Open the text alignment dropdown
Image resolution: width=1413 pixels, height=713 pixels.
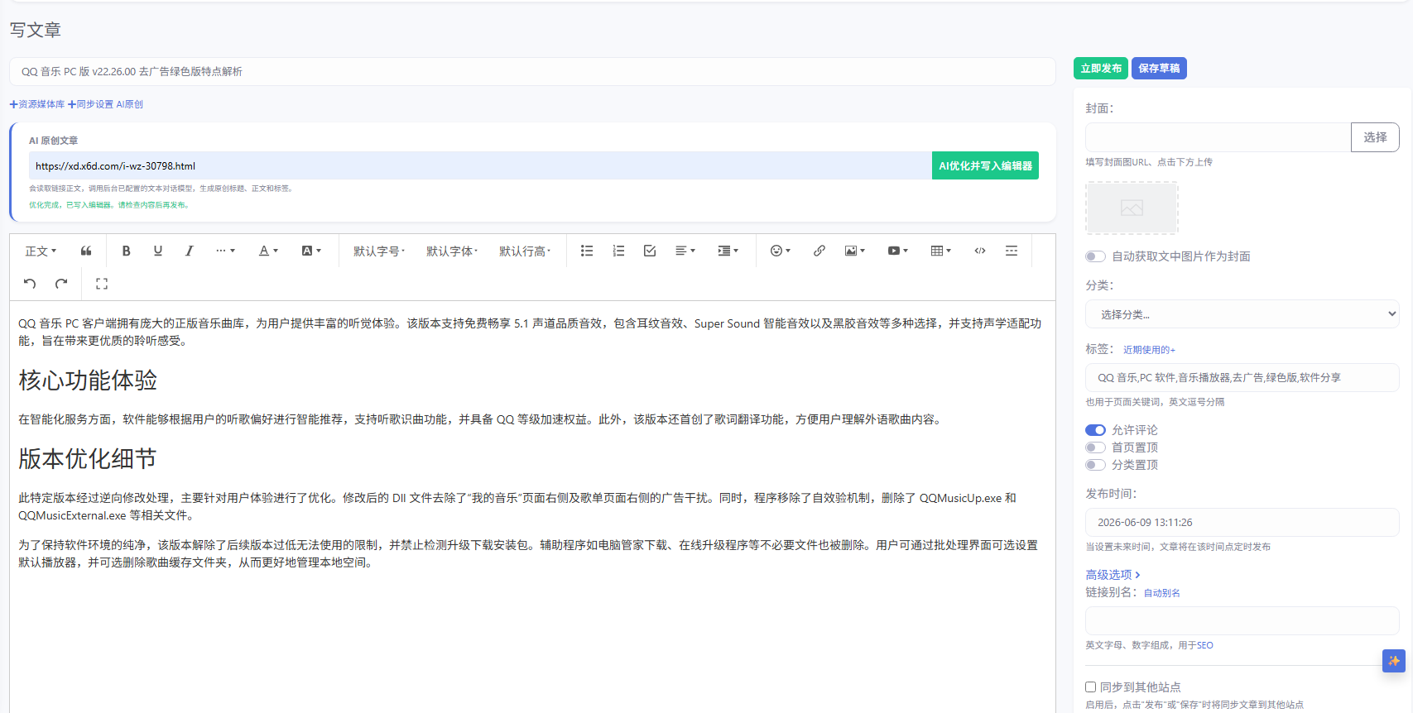click(685, 251)
